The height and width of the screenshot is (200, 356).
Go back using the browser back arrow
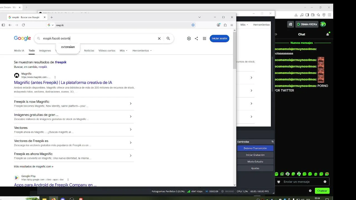[x=10, y=25]
